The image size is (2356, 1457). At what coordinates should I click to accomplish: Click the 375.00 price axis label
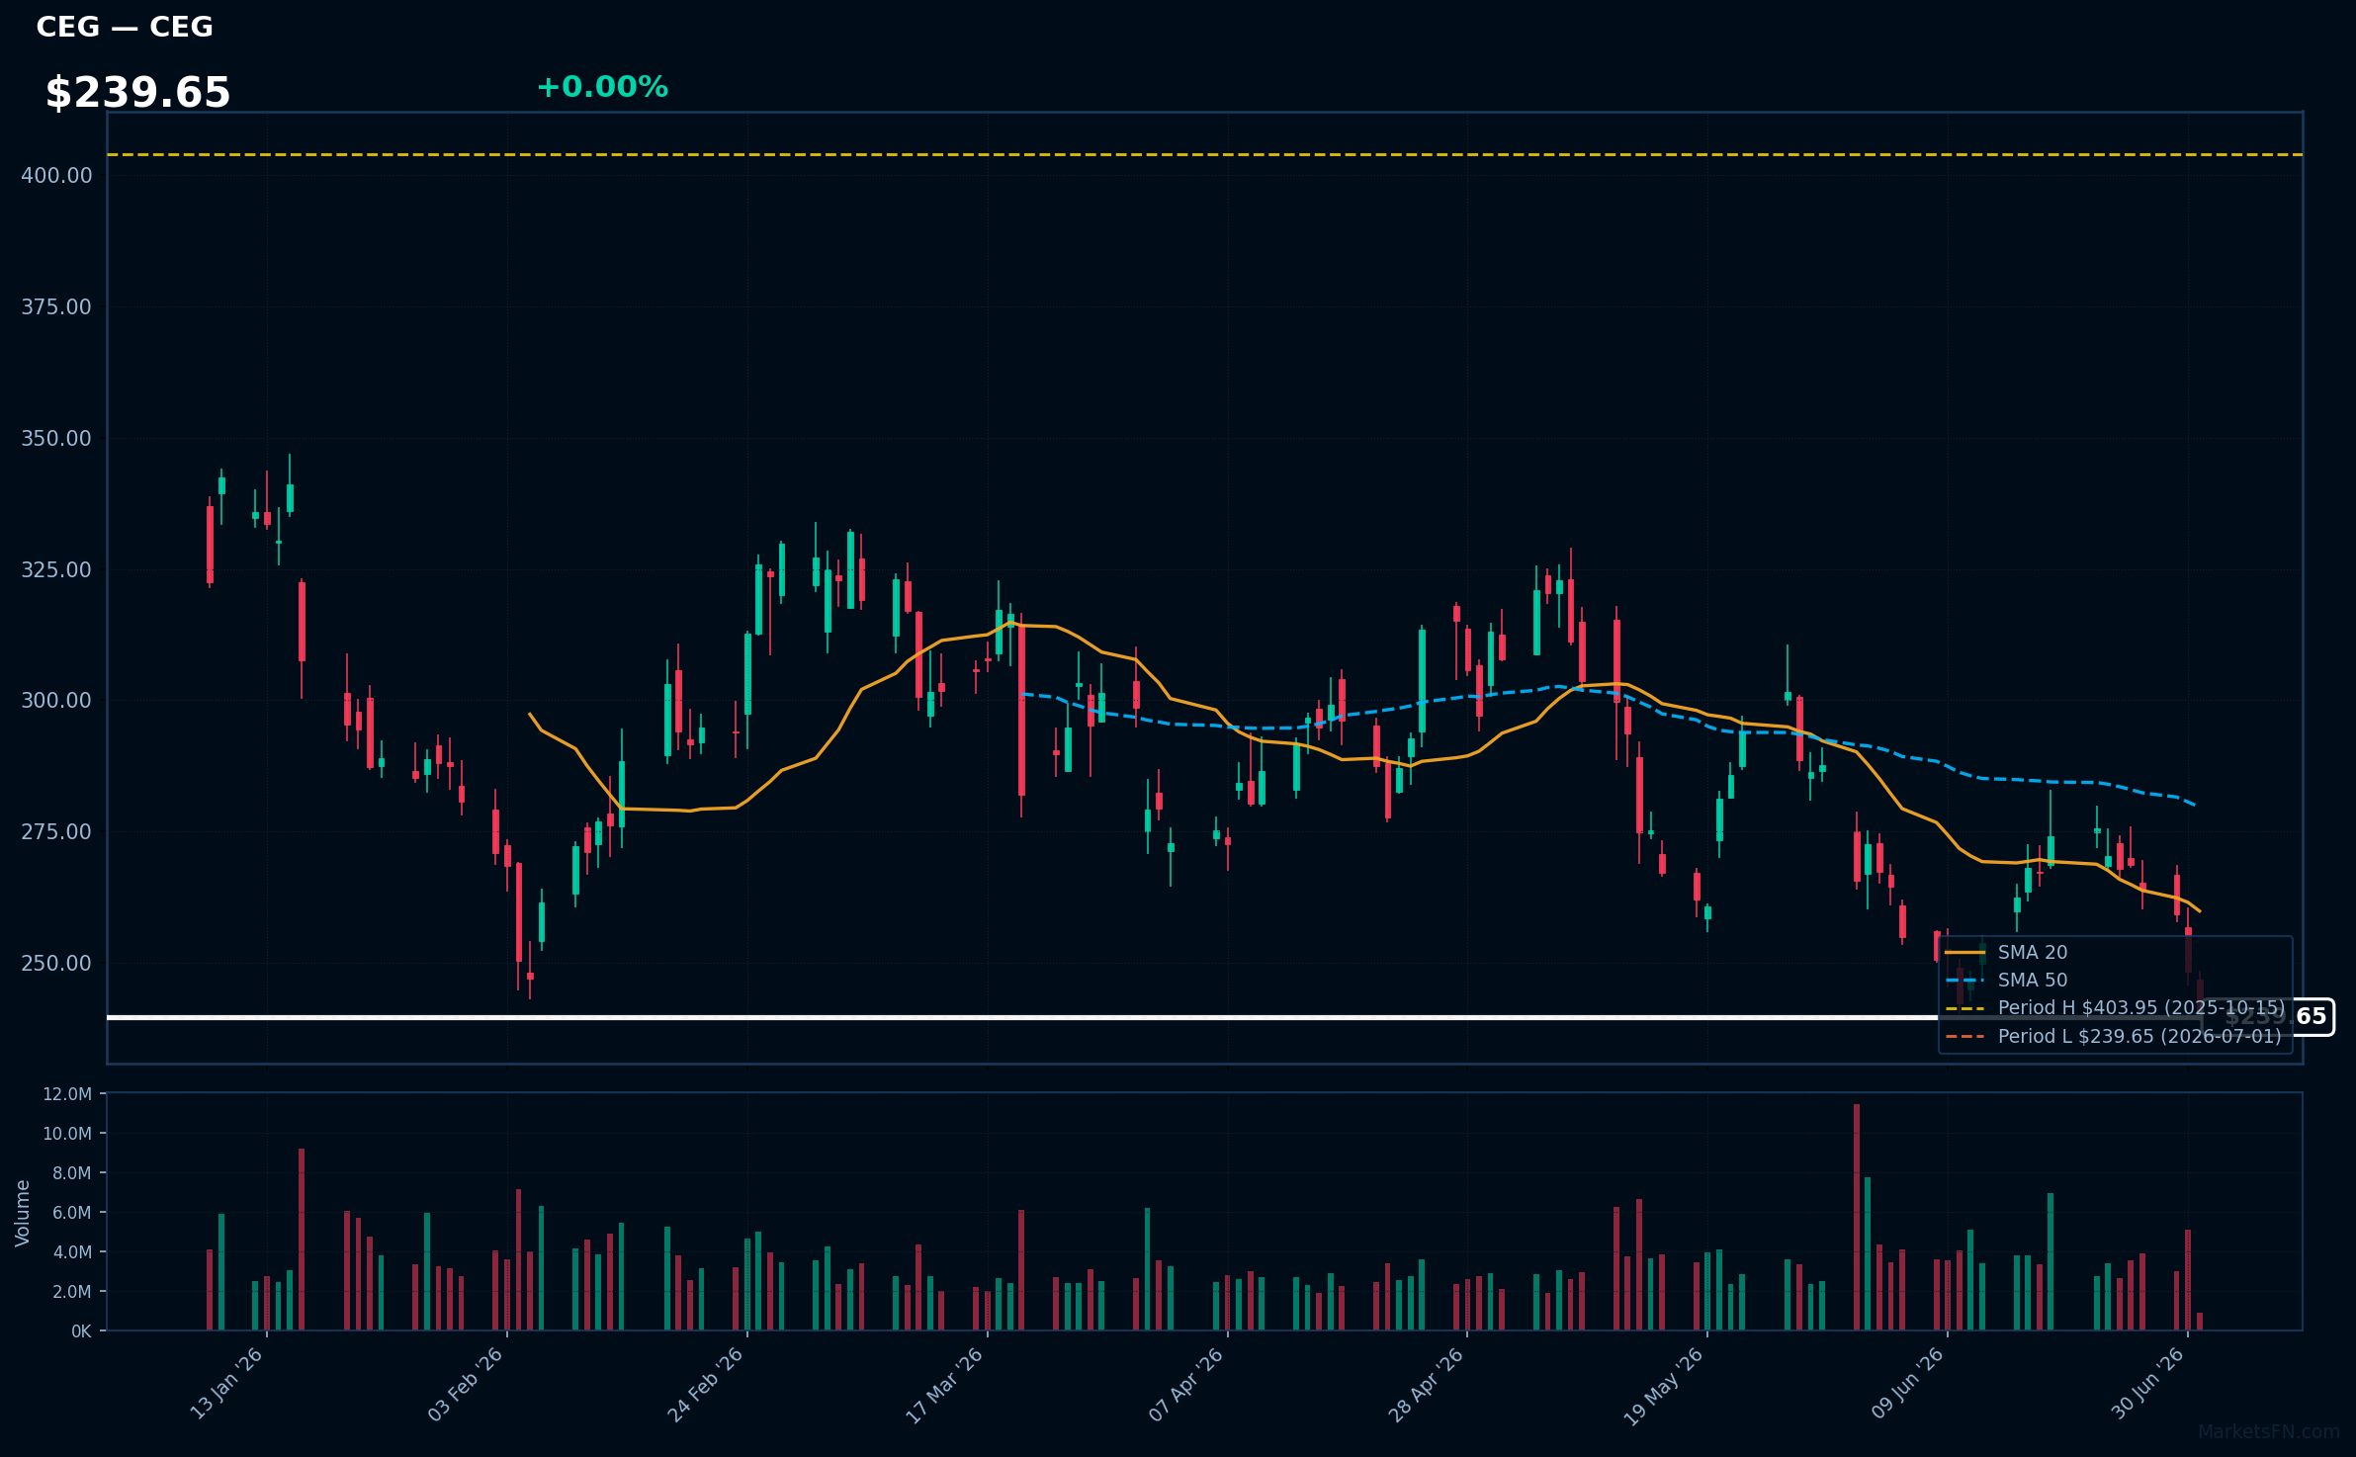56,306
